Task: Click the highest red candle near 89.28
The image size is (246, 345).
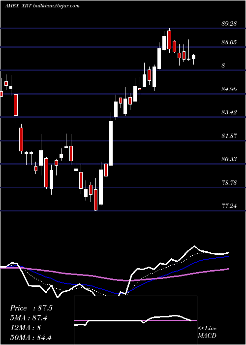Action: (x=169, y=40)
